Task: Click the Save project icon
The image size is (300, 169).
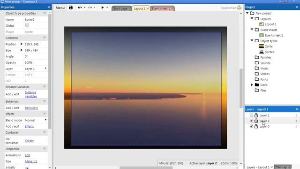Action: (71, 8)
